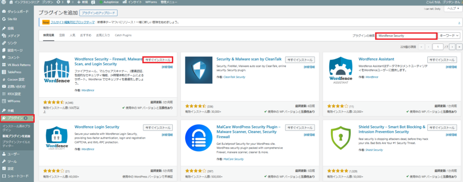Open the site home icon in admin bar
463x182 pixels.
pyautogui.click(x=11, y=2)
